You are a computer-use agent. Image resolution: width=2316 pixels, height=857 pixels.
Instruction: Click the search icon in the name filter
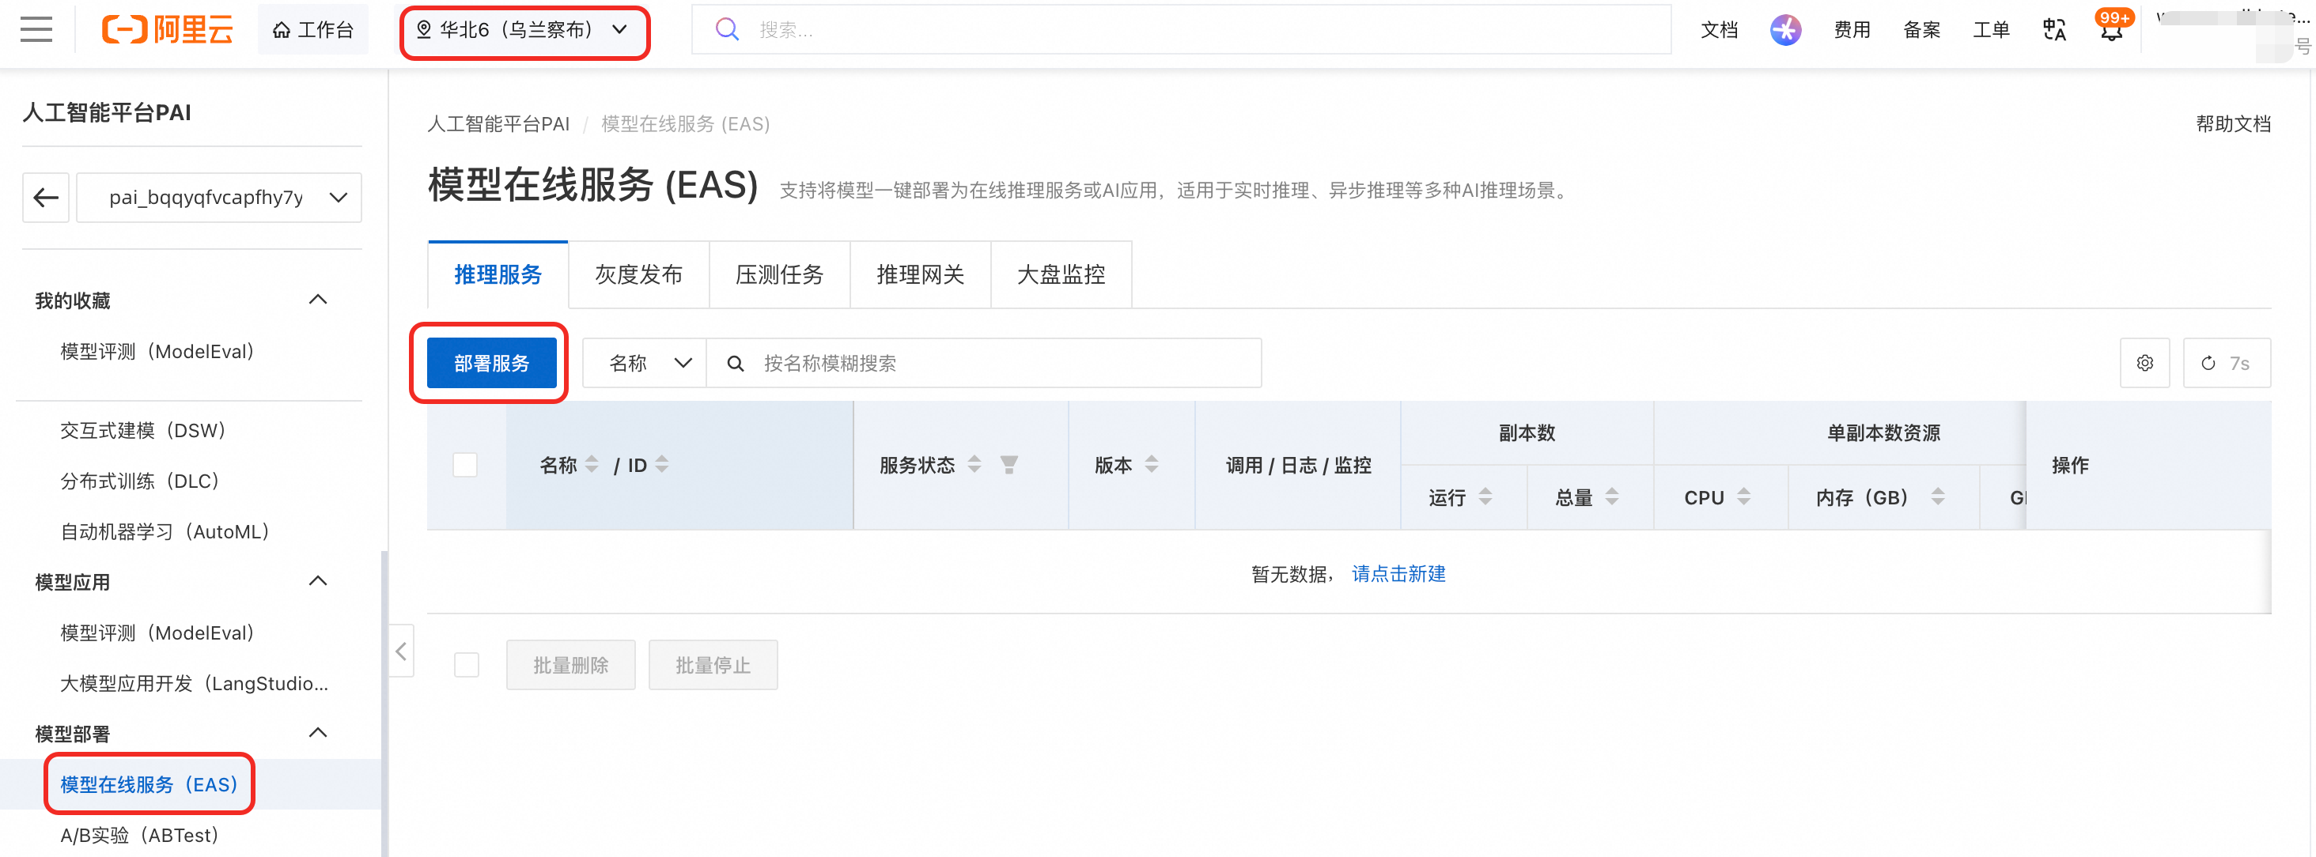pos(735,363)
